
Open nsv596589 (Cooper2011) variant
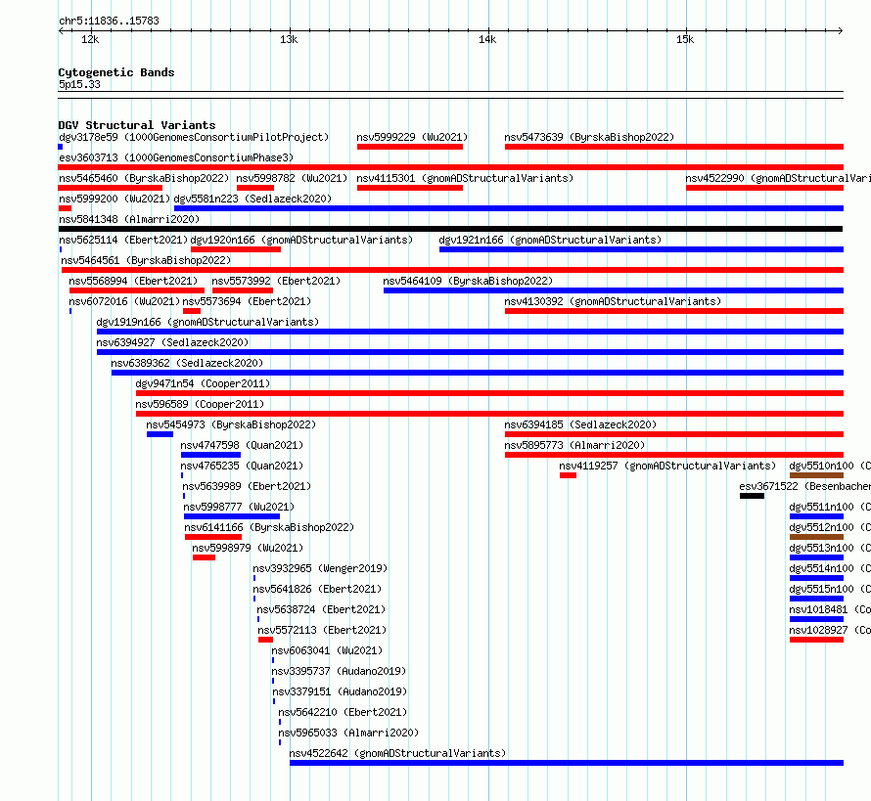pos(200,404)
